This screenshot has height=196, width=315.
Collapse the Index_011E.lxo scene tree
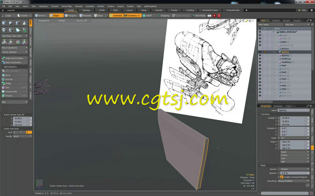[x=273, y=32]
